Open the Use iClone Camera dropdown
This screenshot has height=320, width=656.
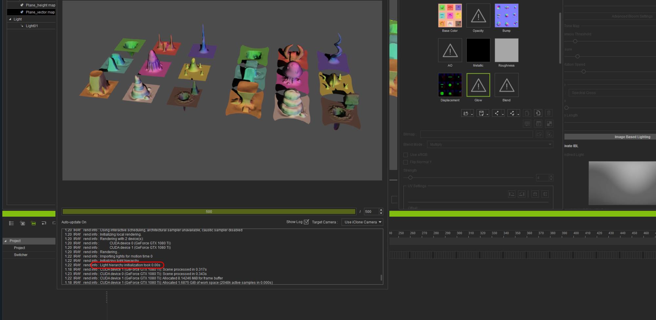click(x=362, y=222)
